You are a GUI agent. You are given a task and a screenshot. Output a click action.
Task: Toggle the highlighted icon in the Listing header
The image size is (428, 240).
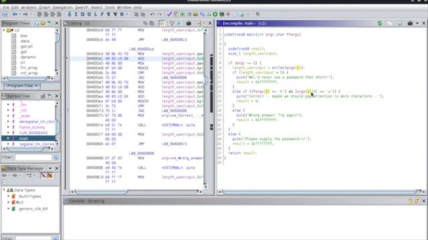162,23
